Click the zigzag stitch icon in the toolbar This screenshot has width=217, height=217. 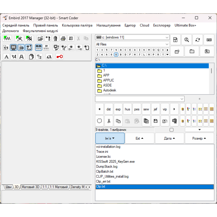click(x=7, y=39)
